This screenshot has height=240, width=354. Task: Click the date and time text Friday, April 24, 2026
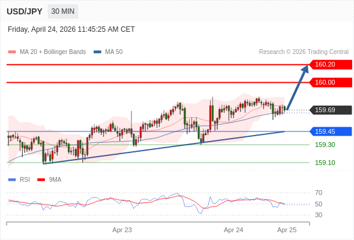[x=71, y=29]
